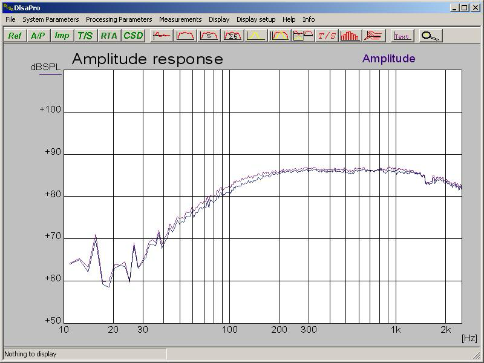
Task: Click the Amplitude response chart title
Action: 147,59
